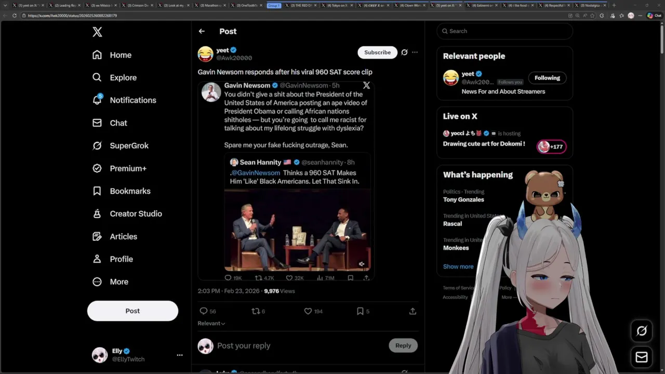Open the floating Messages envelope button
The image size is (665, 374).
point(642,357)
